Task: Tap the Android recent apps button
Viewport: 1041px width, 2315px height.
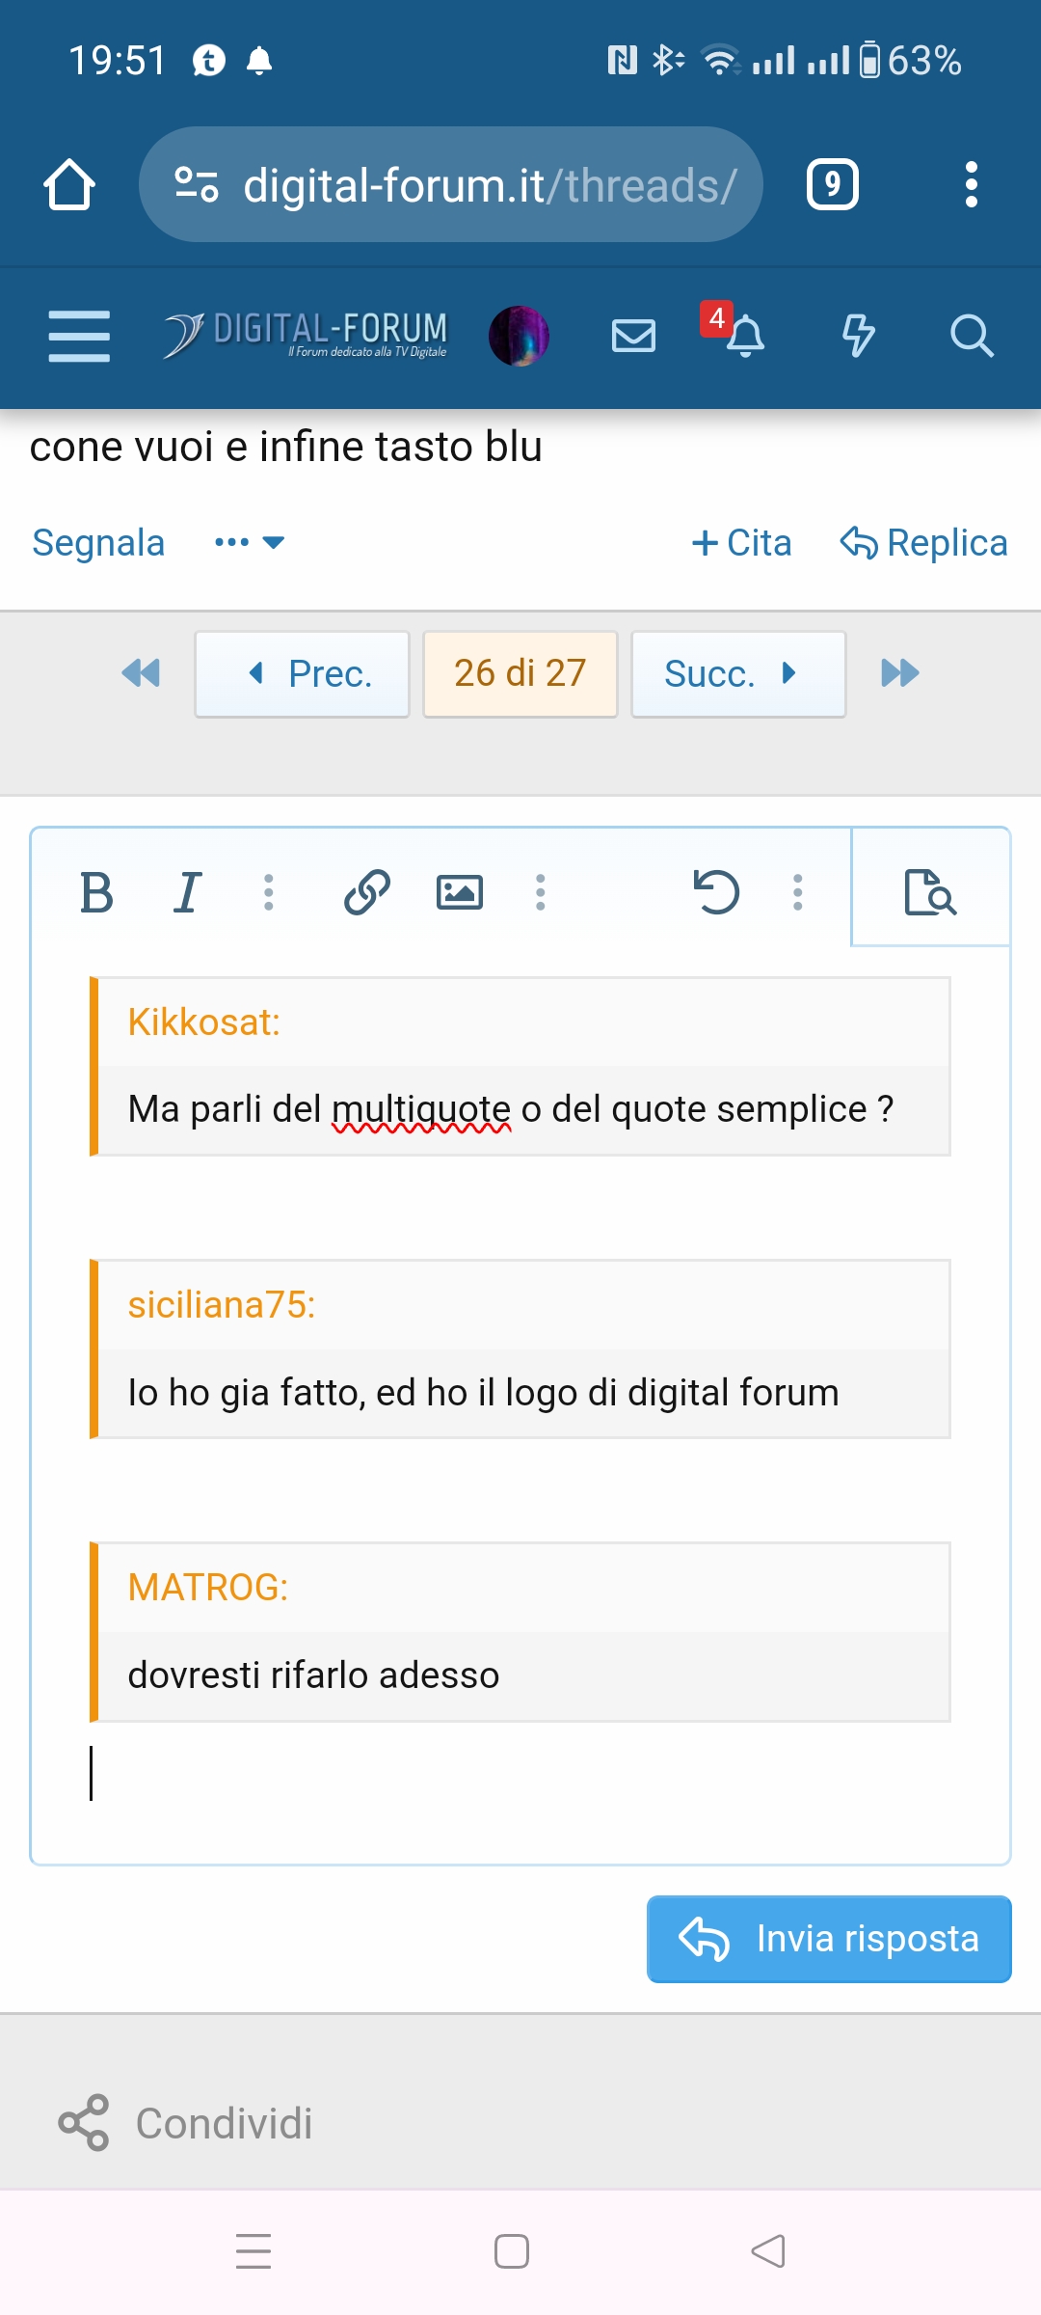Action: click(254, 2251)
